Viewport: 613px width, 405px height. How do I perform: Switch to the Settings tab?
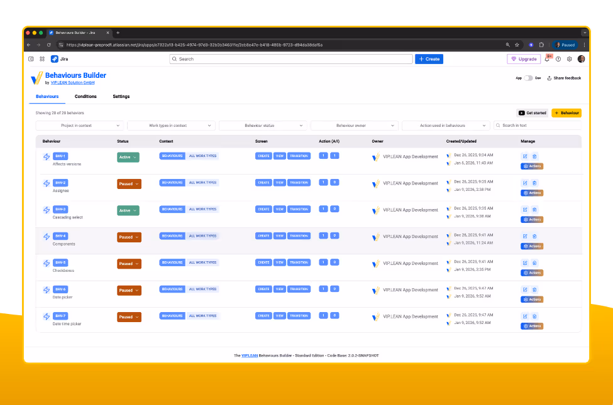point(121,97)
